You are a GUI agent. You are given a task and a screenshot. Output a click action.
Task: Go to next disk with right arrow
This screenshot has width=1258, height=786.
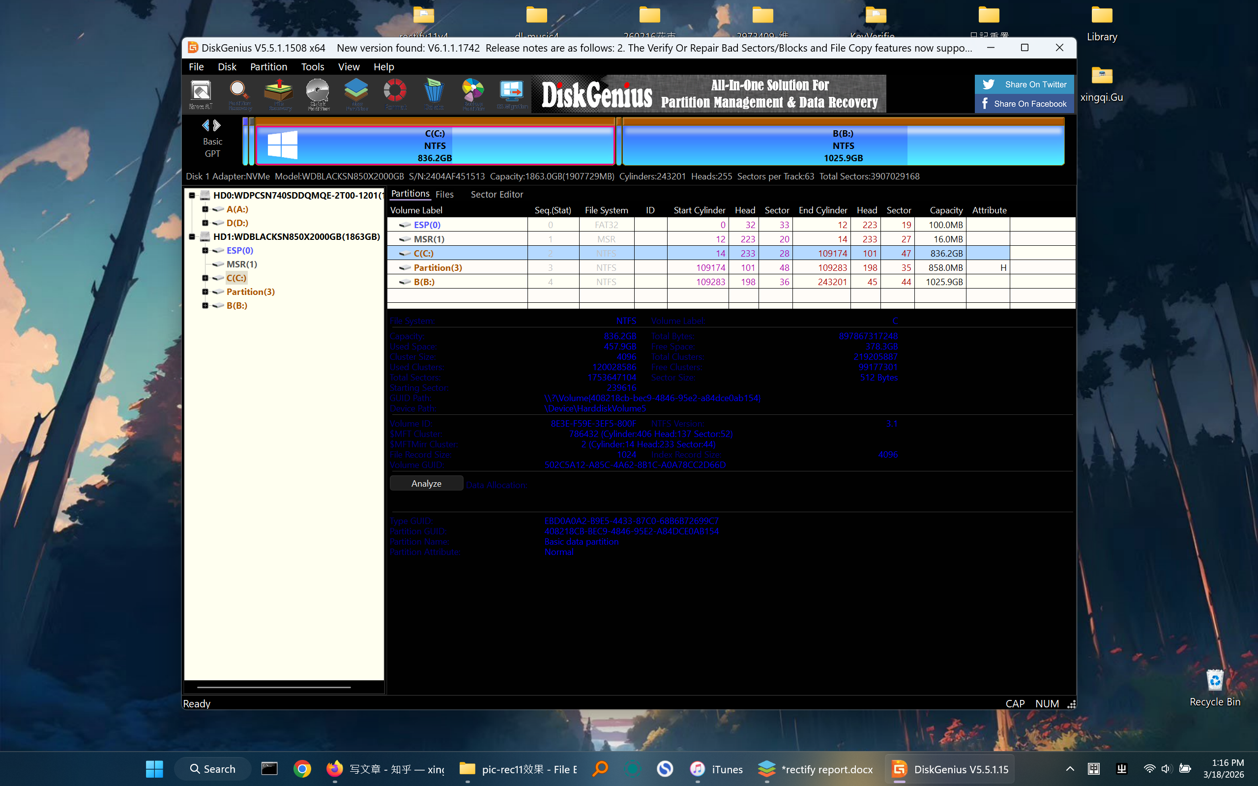(x=217, y=125)
